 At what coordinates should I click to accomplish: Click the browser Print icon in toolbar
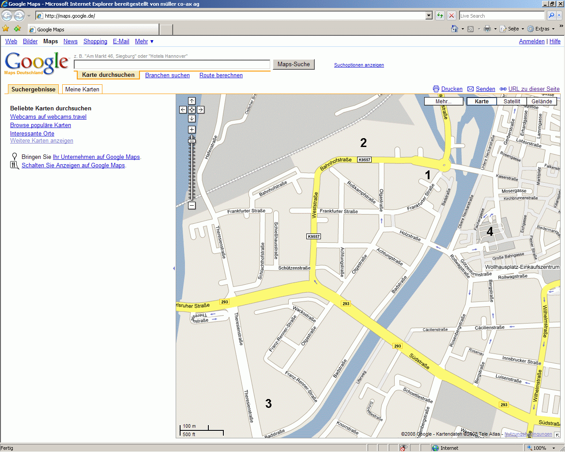click(x=487, y=29)
